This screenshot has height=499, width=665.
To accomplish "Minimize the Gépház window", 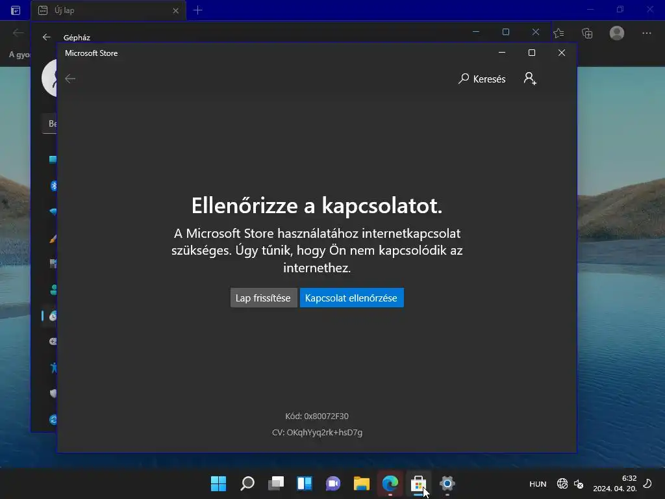I will [x=476, y=32].
